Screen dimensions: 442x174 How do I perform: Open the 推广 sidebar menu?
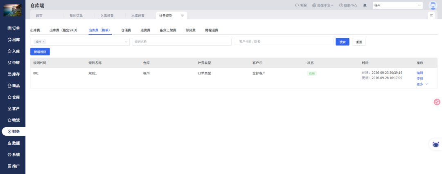tap(14, 166)
